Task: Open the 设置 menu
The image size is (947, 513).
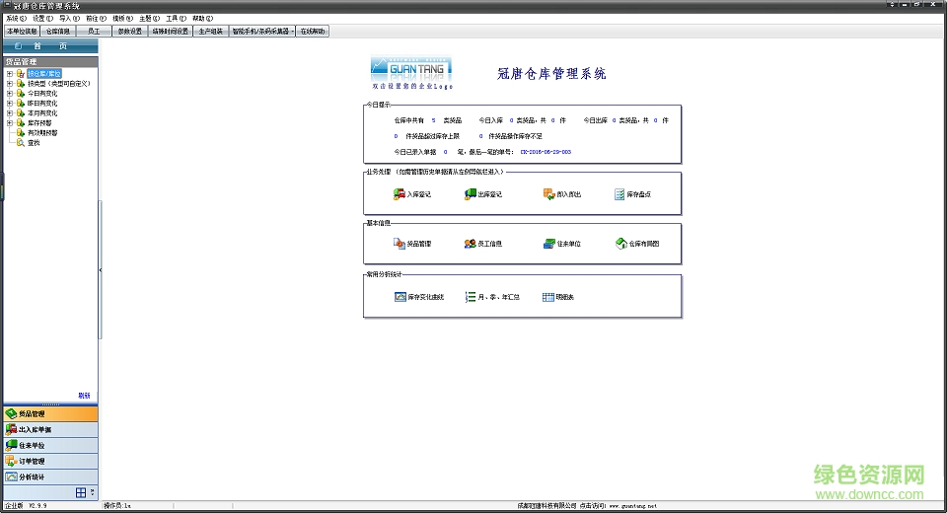Action: click(x=42, y=18)
